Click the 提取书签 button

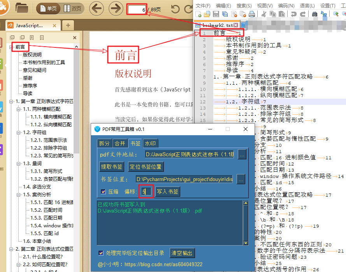(x=112, y=167)
